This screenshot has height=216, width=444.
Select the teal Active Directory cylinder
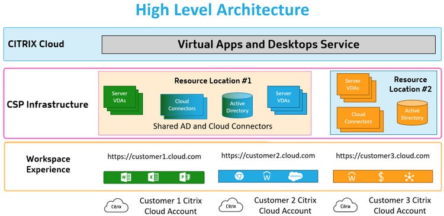point(237,105)
